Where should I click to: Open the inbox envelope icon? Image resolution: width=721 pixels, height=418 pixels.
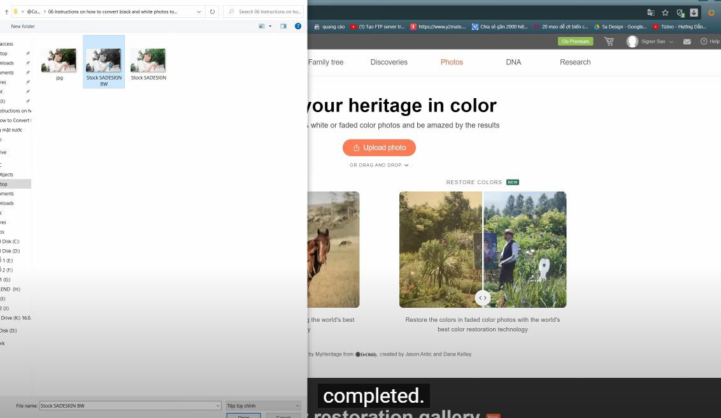pyautogui.click(x=687, y=41)
